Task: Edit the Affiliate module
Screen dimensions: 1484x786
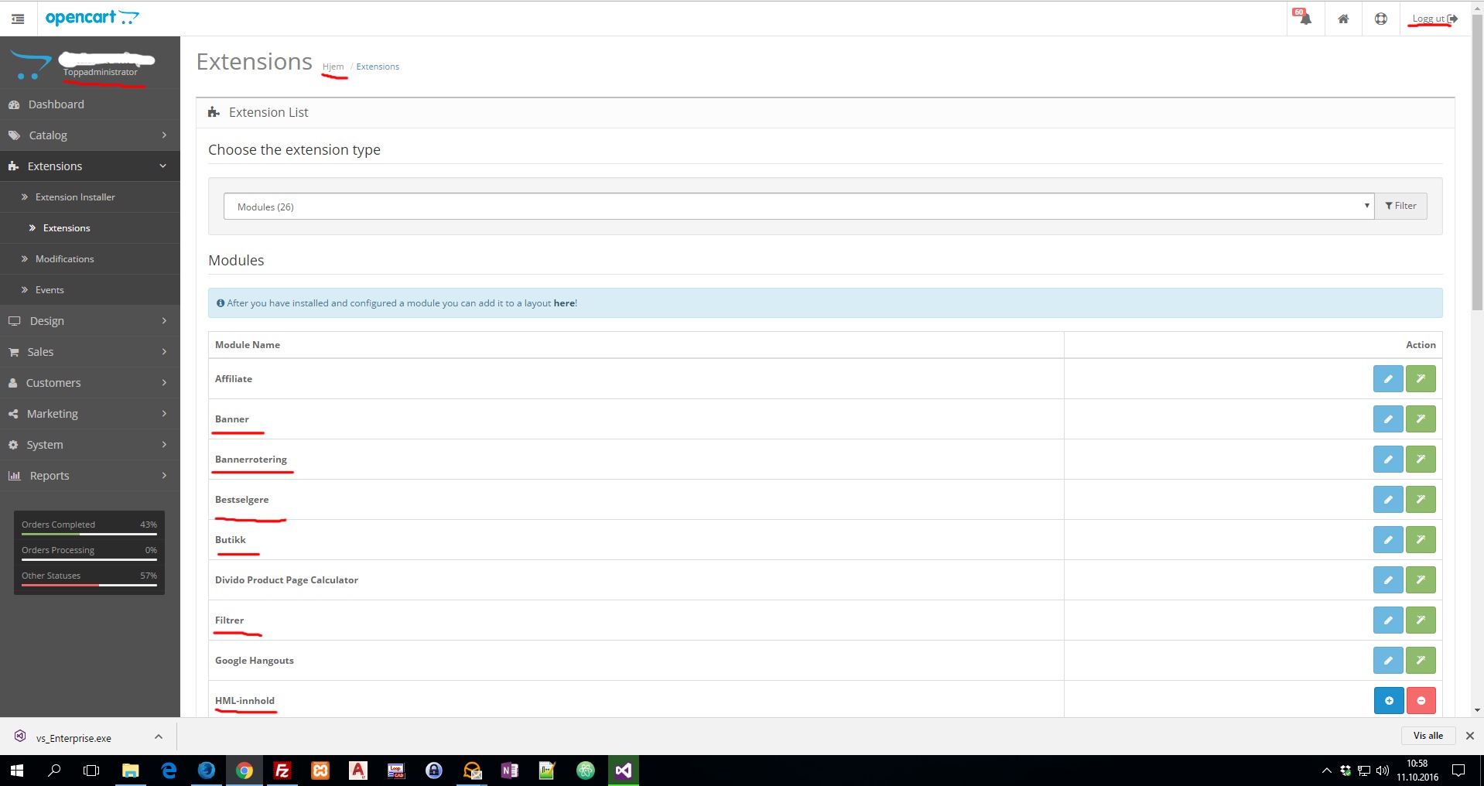Action: [x=1388, y=379]
